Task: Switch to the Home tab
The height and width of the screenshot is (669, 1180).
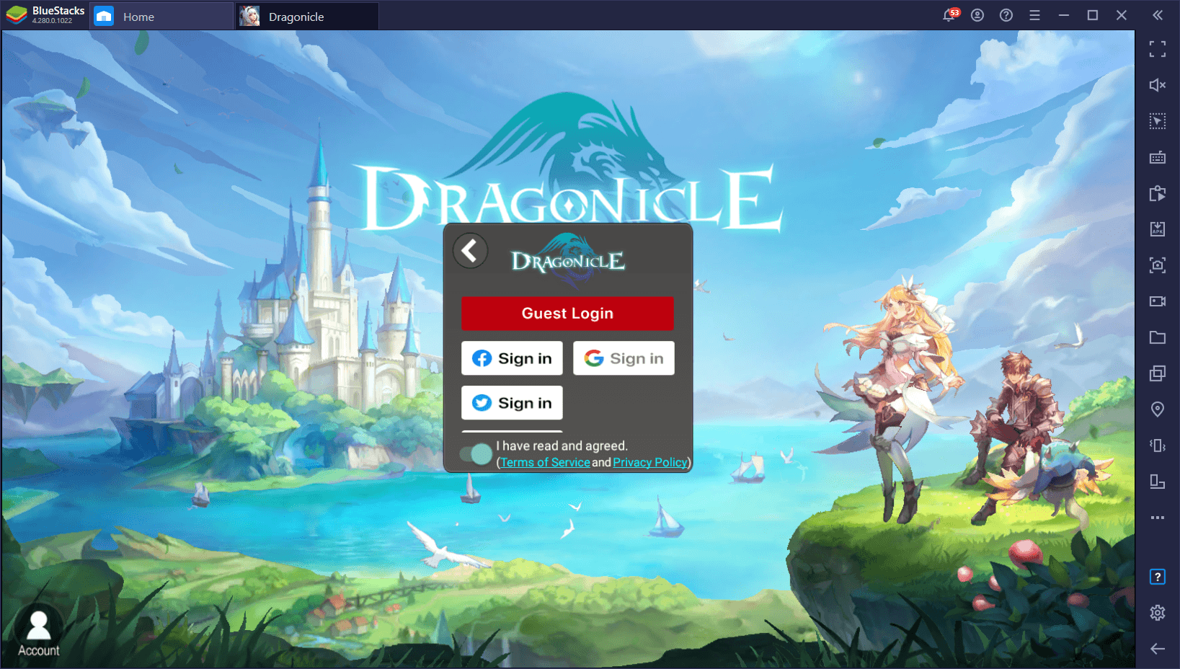Action: pyautogui.click(x=161, y=16)
